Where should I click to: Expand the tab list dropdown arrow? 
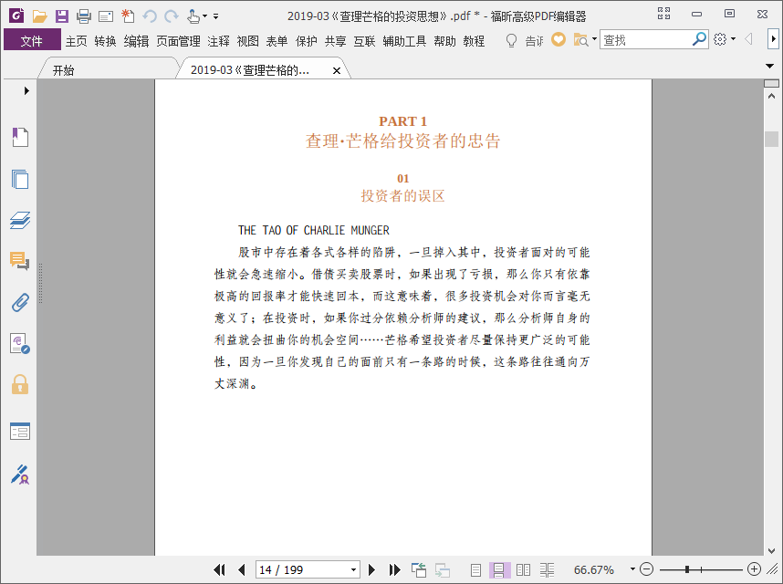769,66
